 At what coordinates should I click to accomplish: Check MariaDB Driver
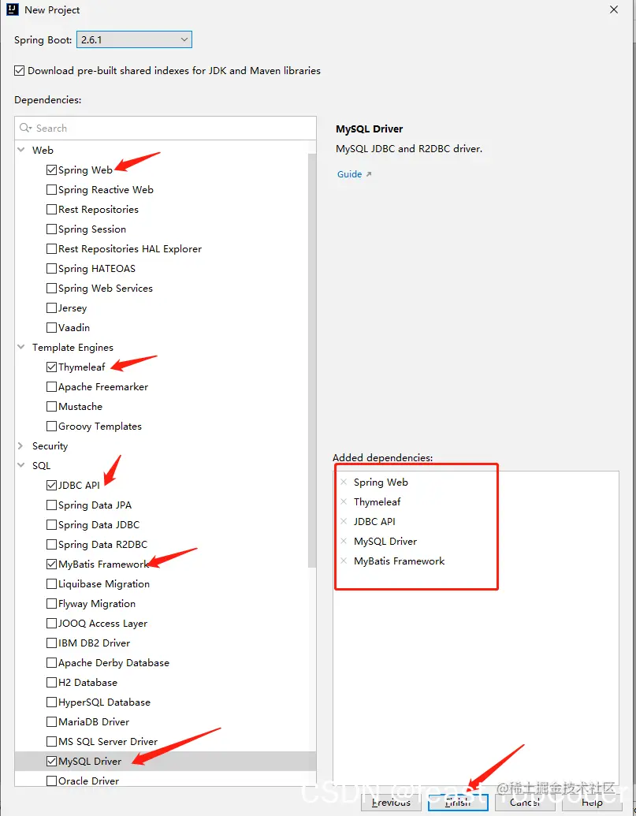point(51,722)
